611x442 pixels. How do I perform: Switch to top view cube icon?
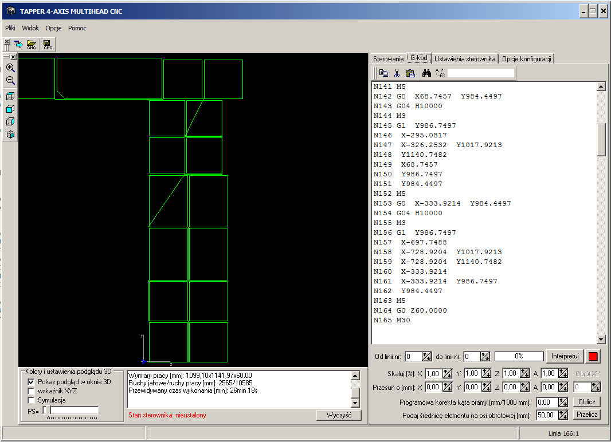point(10,96)
